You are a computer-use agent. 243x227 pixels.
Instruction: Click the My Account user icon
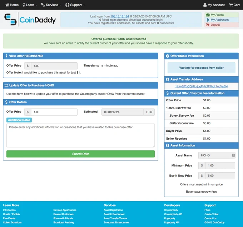[205, 5]
